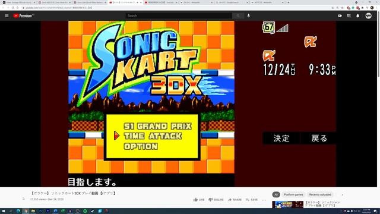Start voice search with the microphone
380x214 pixels.
coord(249,16)
